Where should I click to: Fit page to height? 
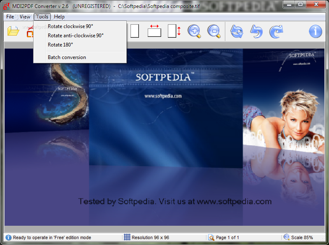[x=174, y=31]
